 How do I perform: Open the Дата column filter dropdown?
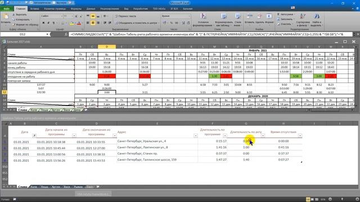[x=34, y=136]
